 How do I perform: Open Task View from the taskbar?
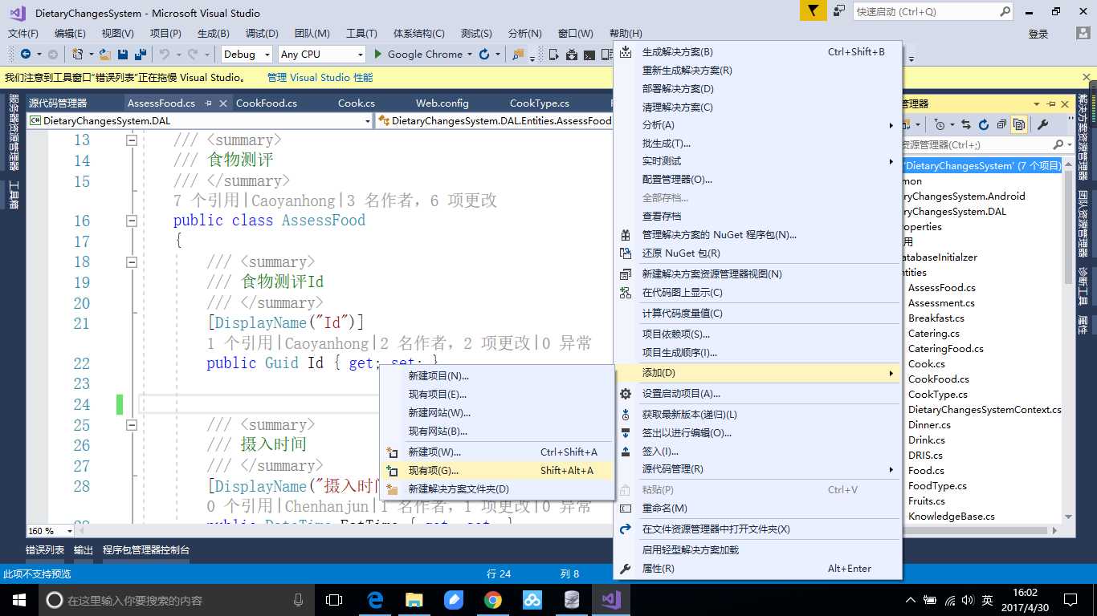pos(334,600)
